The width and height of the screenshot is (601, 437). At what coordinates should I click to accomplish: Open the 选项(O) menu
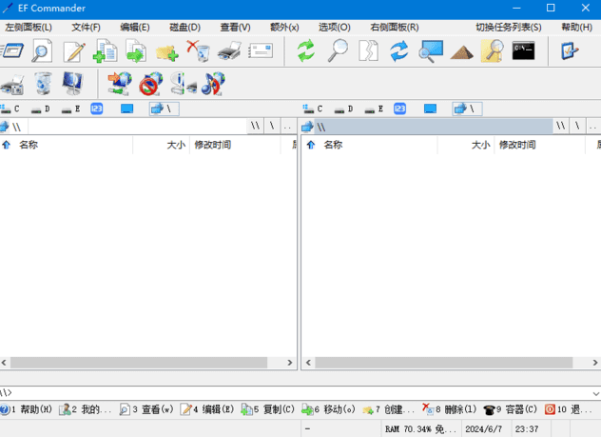point(334,28)
